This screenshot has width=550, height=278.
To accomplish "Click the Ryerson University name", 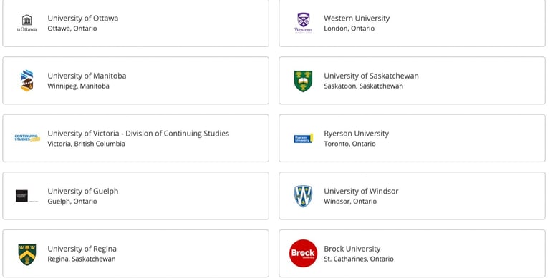I will (x=357, y=134).
